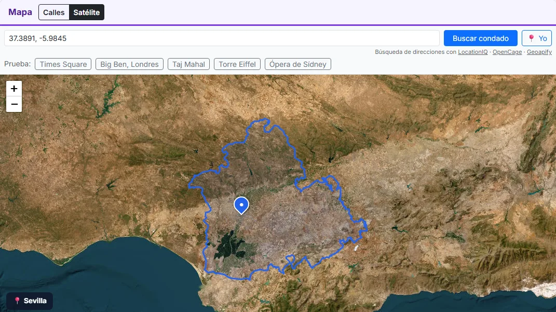Try the Times Square example chip
The width and height of the screenshot is (556, 312).
[x=63, y=64]
